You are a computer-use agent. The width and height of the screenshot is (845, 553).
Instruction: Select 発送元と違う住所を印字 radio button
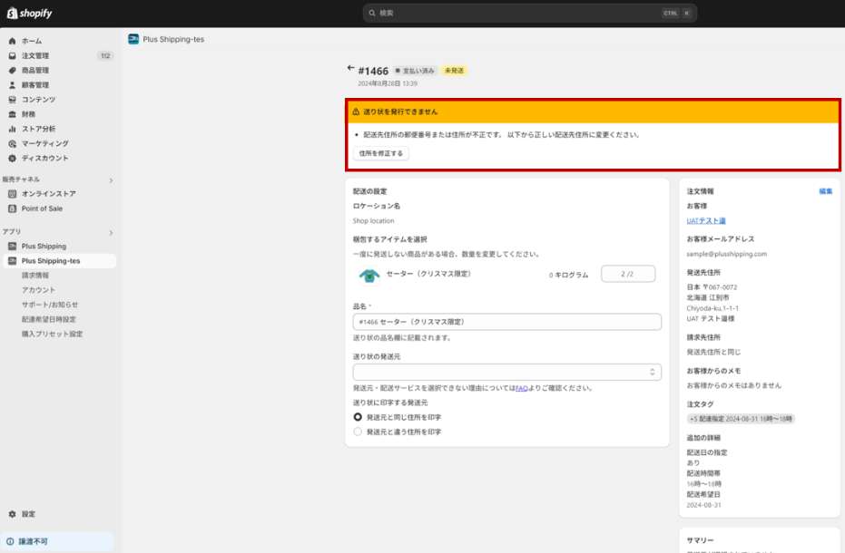tap(358, 432)
